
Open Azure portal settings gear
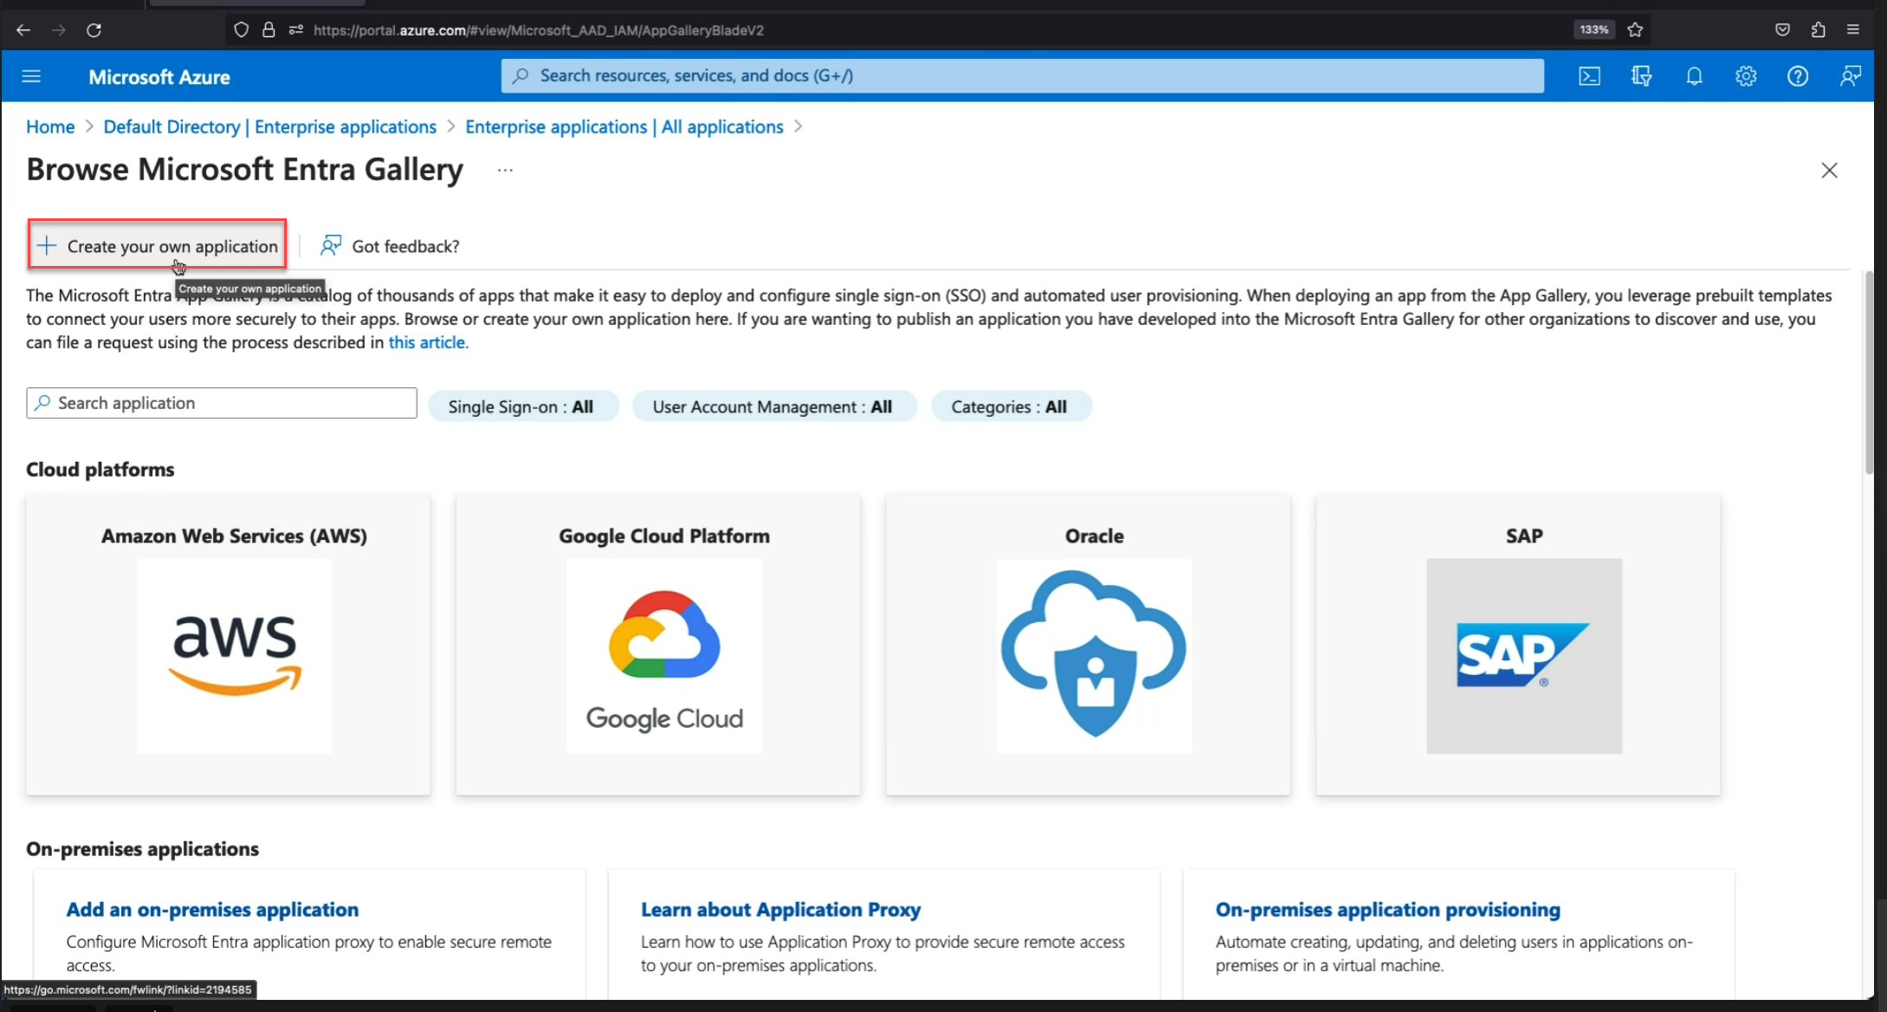pos(1746,76)
